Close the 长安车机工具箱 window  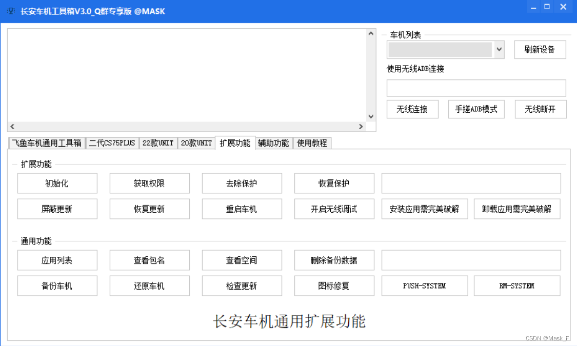pyautogui.click(x=563, y=7)
